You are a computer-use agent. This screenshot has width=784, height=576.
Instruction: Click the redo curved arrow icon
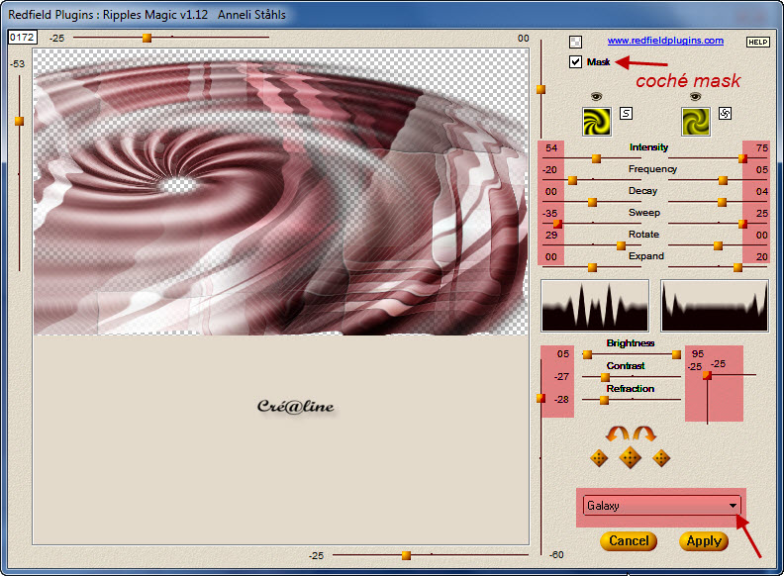click(x=644, y=434)
